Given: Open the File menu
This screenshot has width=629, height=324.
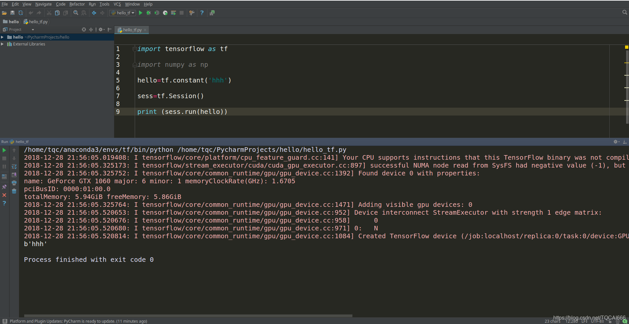Looking at the screenshot, I should click(5, 4).
